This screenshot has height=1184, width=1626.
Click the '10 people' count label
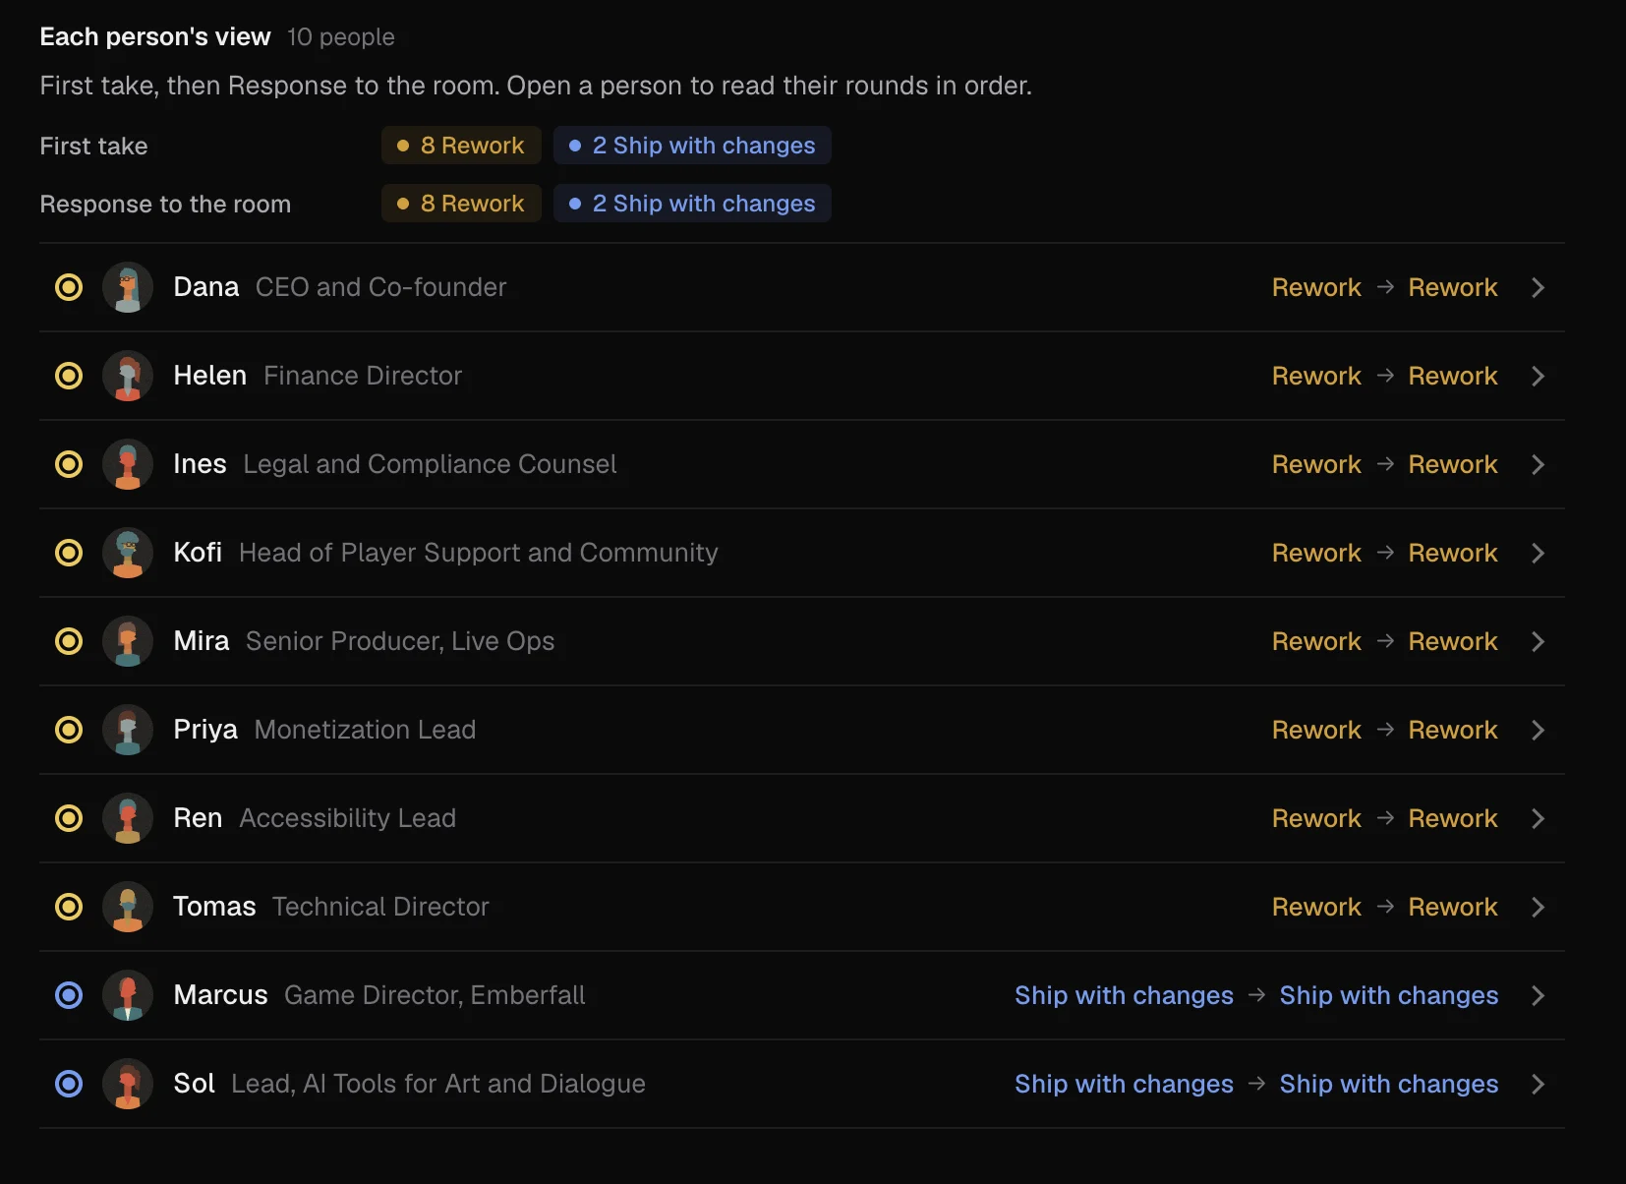(341, 37)
